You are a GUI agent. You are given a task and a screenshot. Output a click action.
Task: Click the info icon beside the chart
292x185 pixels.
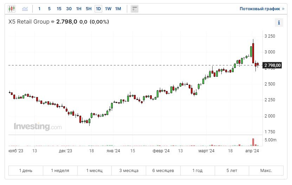click(x=279, y=23)
